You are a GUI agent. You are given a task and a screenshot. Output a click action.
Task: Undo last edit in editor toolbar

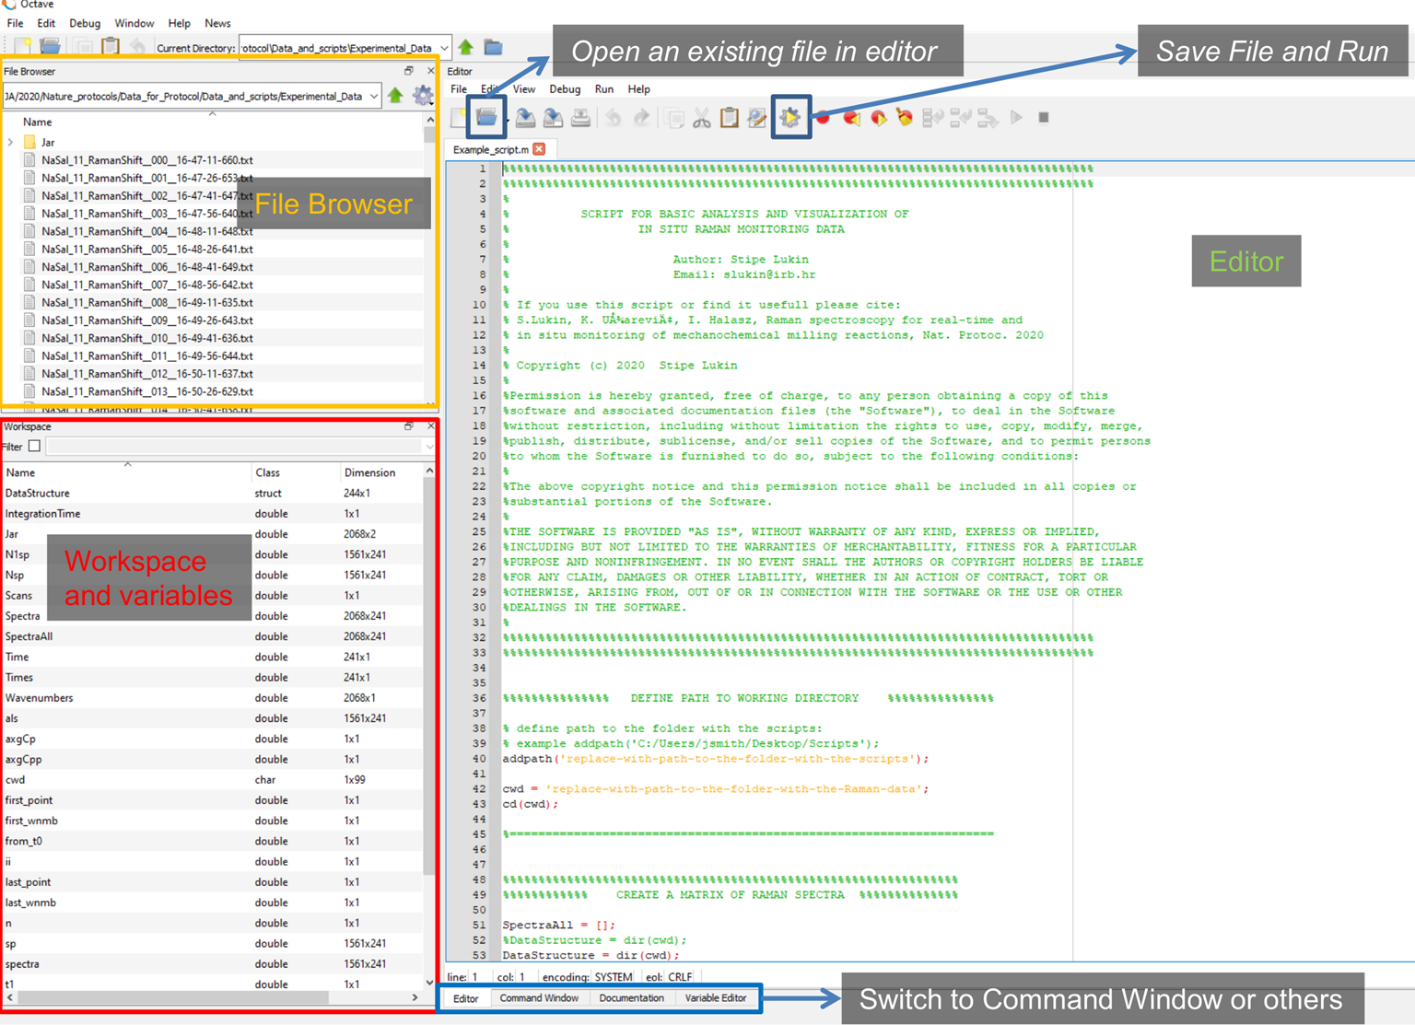[x=614, y=118]
